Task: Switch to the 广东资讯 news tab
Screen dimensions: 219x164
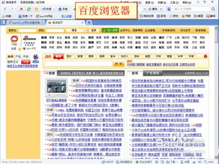Action: tap(153, 73)
